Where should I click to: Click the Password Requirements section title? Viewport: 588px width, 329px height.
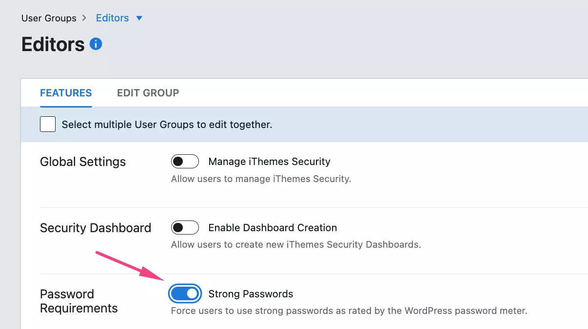(78, 301)
